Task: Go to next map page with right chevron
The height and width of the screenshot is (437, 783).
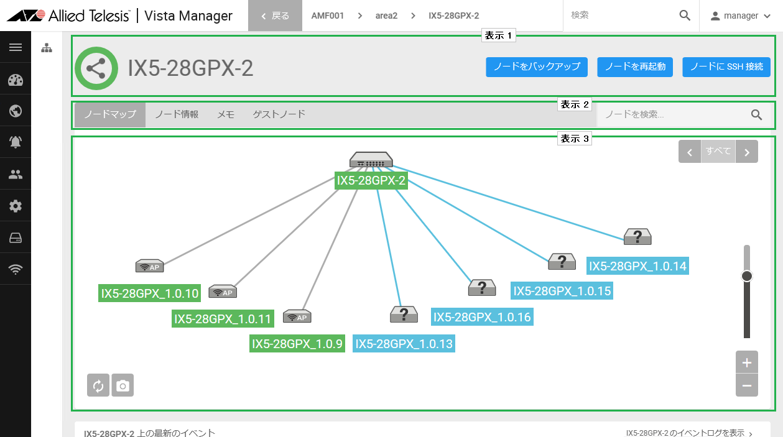Action: tap(747, 151)
